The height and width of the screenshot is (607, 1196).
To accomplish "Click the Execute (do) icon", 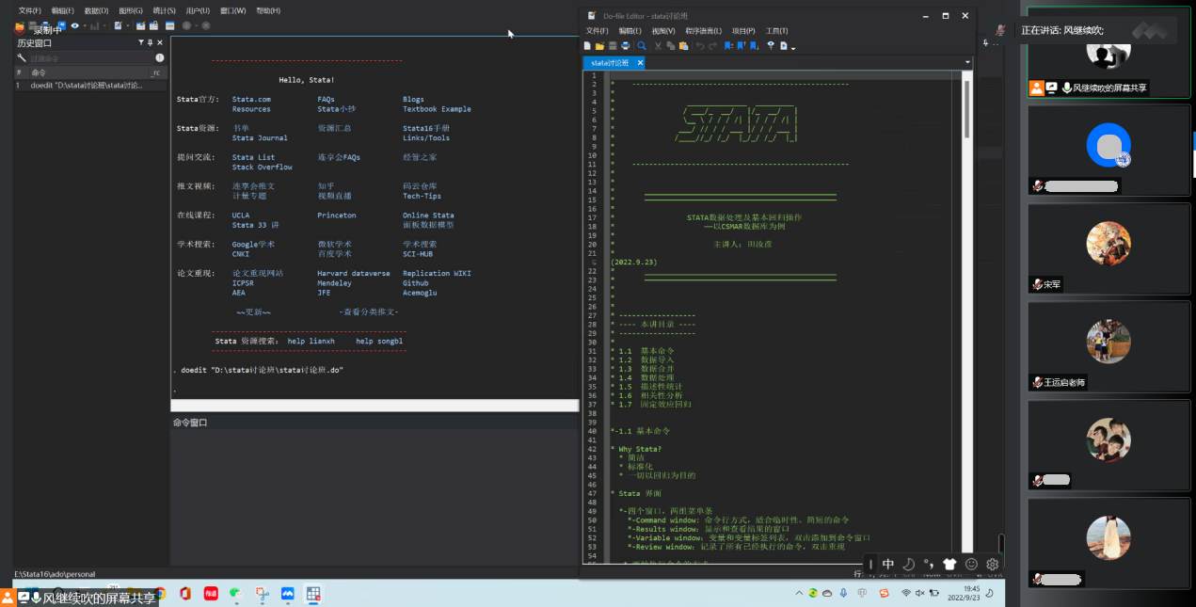I will tap(783, 45).
